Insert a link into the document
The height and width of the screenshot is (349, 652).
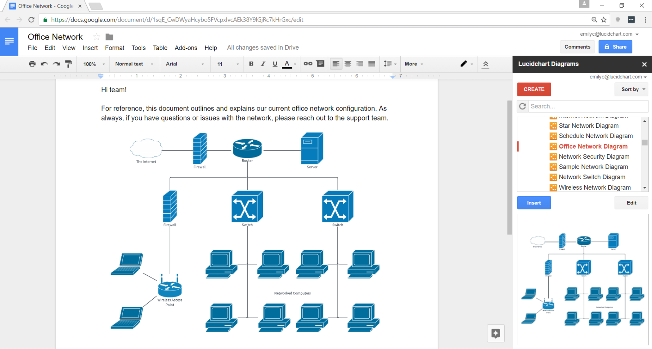(x=308, y=64)
